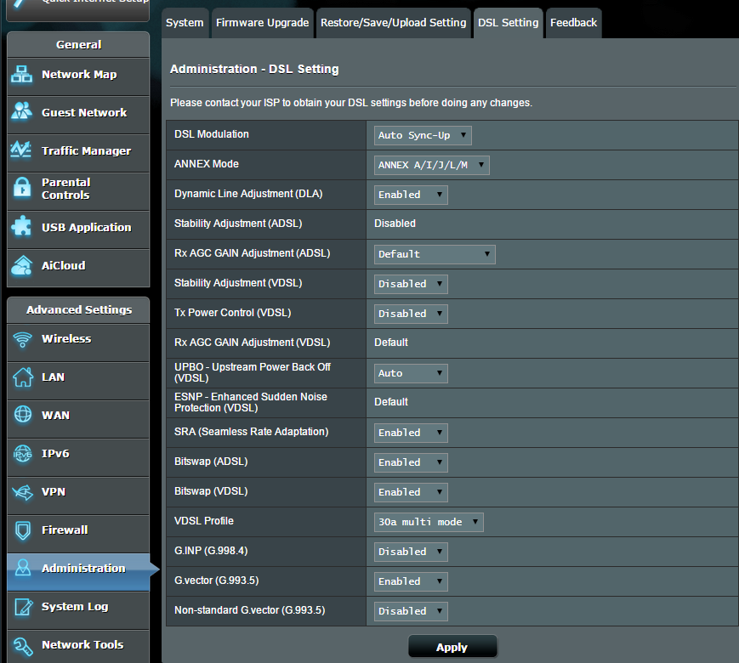The image size is (739, 663).
Task: Open Firewall settings label
Action: (x=65, y=530)
